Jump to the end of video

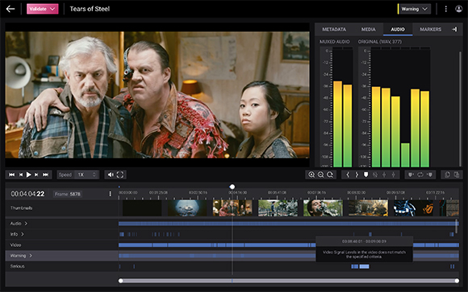[x=46, y=175]
